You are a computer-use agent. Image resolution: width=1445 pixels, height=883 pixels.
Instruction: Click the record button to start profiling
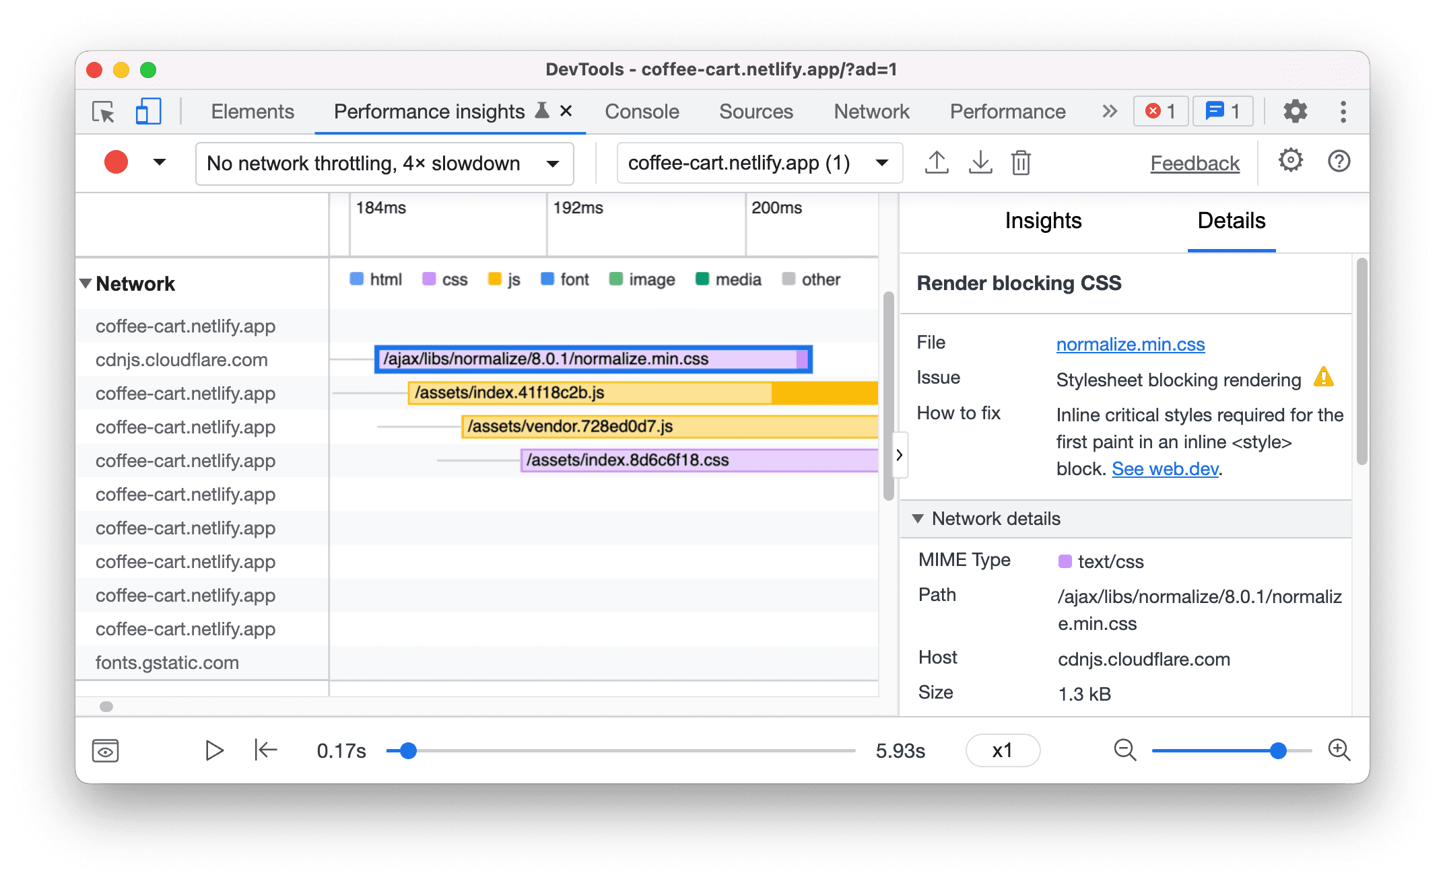click(x=114, y=163)
